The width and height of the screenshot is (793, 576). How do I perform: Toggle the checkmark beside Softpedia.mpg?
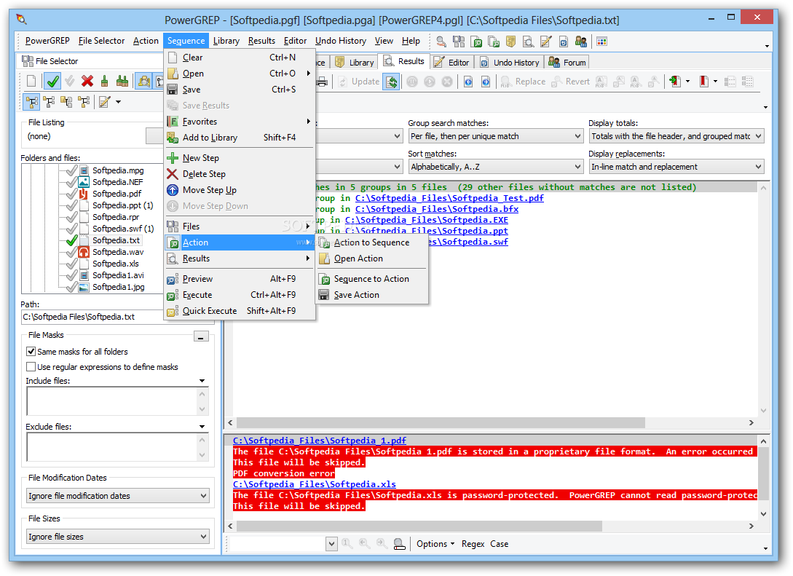(x=71, y=170)
